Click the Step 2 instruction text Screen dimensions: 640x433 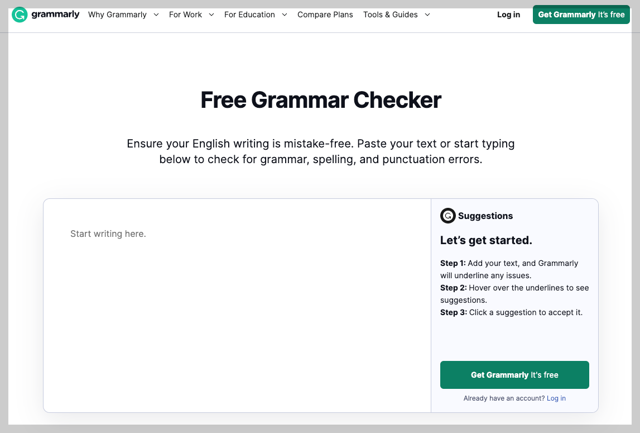coord(514,293)
